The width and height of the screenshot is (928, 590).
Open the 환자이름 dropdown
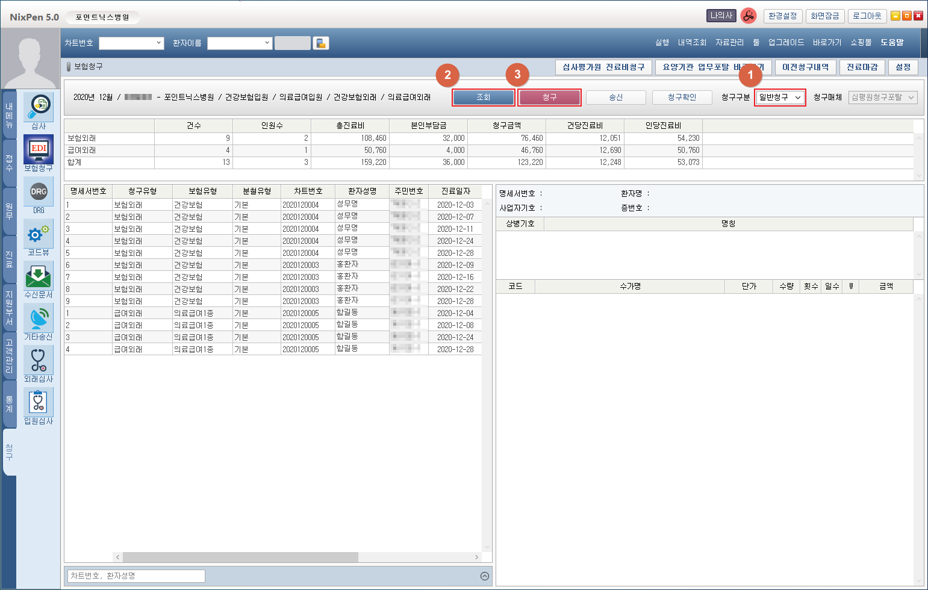(240, 43)
